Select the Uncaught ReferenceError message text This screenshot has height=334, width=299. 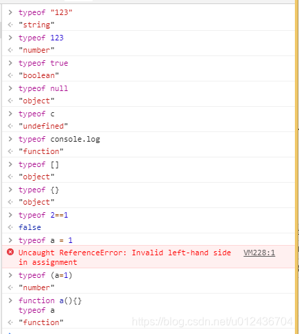pyautogui.click(x=125, y=257)
